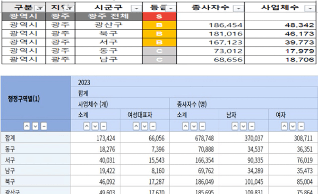Sort 사업체수 소계 column ascending

(87, 126)
